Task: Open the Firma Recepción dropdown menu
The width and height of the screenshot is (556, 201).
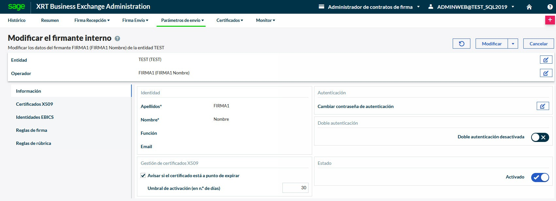Action: click(92, 20)
